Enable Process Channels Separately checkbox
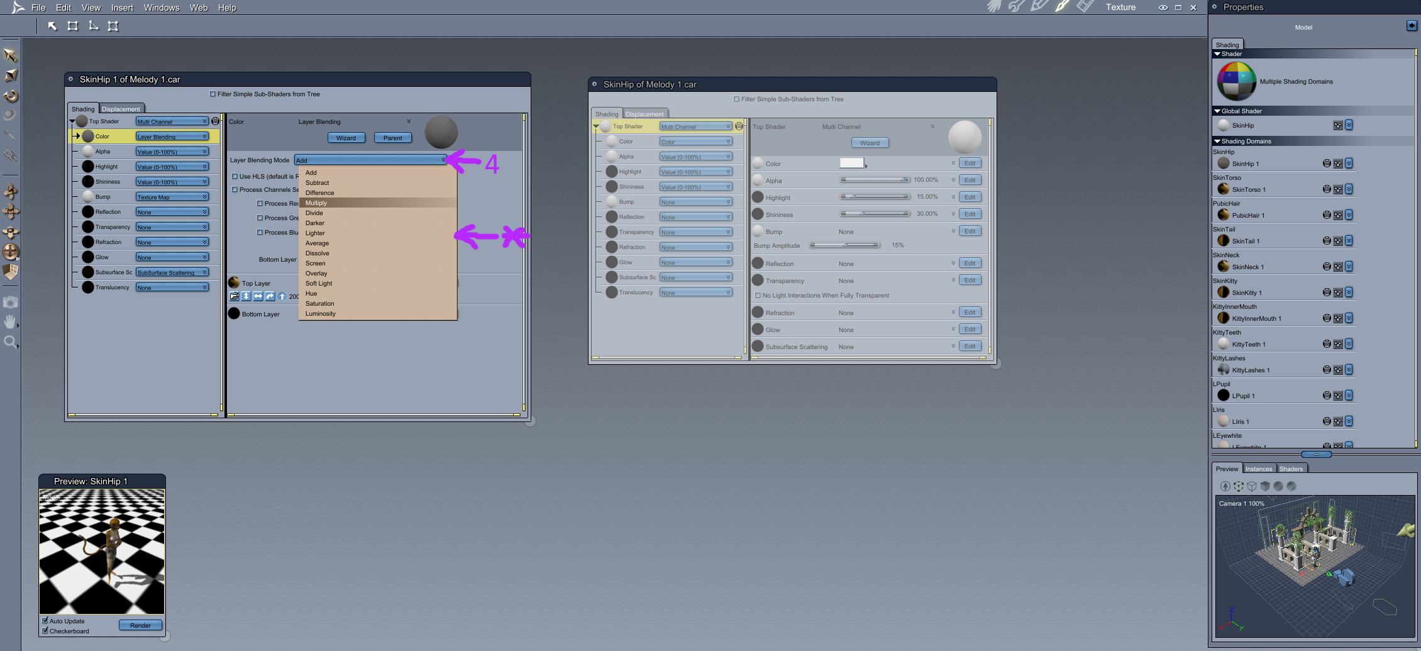The image size is (1421, 651). point(235,190)
